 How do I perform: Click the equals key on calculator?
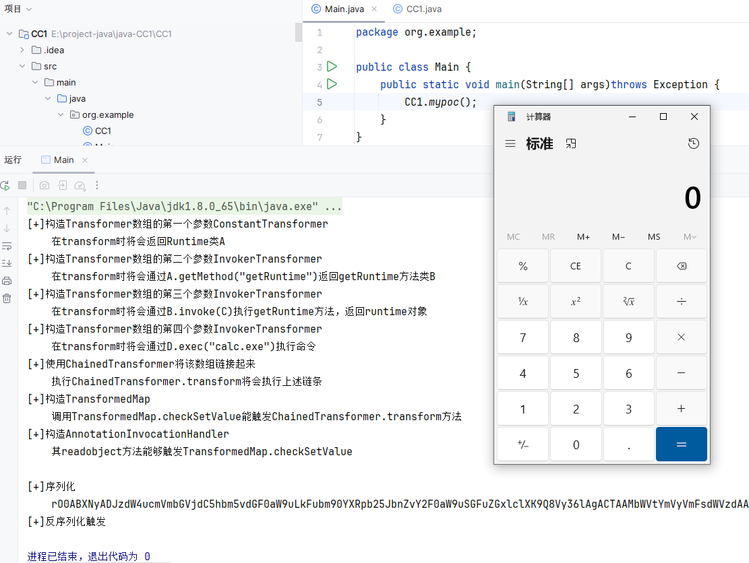click(681, 444)
